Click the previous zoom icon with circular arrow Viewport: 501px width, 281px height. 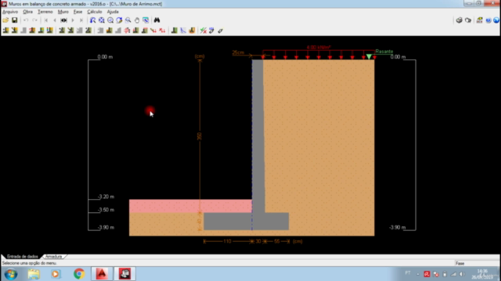click(x=119, y=20)
